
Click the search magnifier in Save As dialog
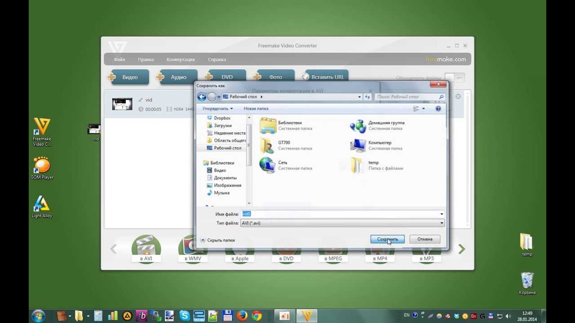pyautogui.click(x=441, y=97)
